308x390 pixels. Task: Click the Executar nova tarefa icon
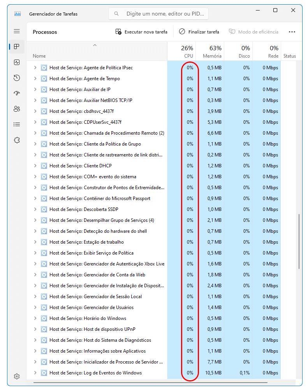click(x=118, y=32)
